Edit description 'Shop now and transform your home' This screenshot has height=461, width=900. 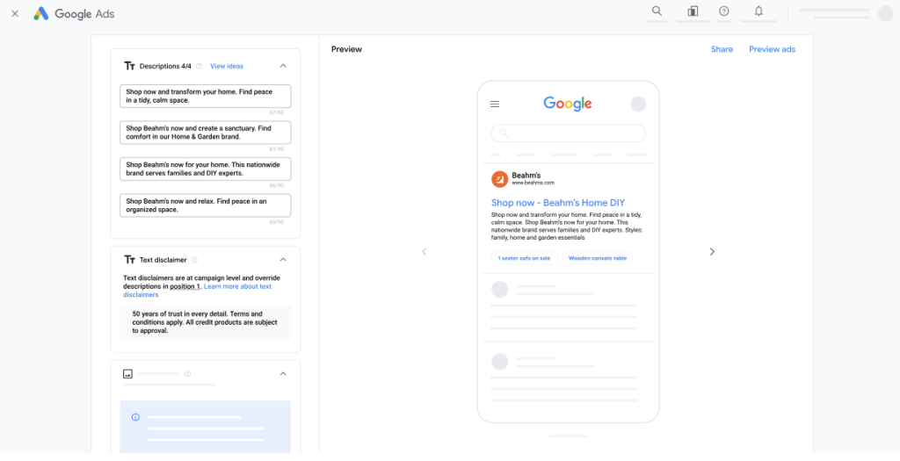pos(206,96)
